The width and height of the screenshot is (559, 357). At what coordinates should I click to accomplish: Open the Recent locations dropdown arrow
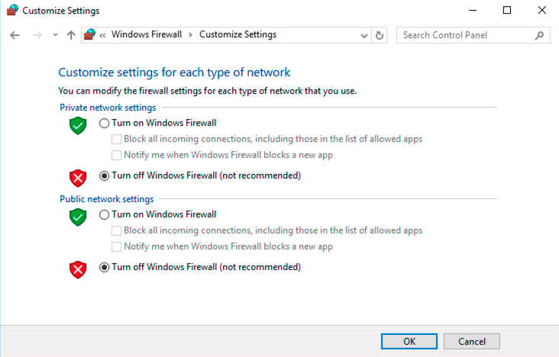[55, 35]
